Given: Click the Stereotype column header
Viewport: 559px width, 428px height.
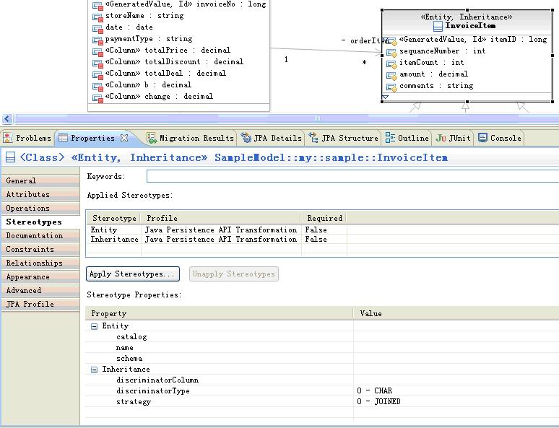Looking at the screenshot, I should (x=114, y=218).
